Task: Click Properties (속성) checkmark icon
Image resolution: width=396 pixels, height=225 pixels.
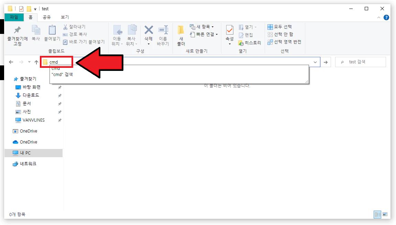Action: 230,30
